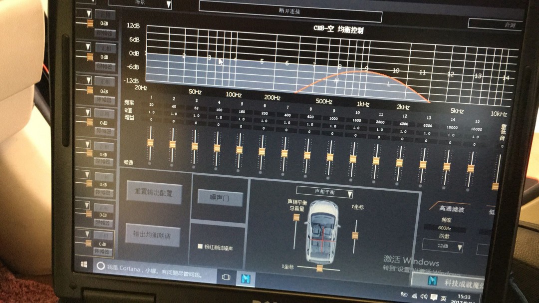Open the topmost channel dropdown arrow on left
This screenshot has width=539, height=303.
89,14
